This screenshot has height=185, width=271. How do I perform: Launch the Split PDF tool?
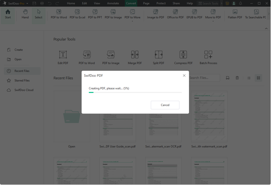159,57
